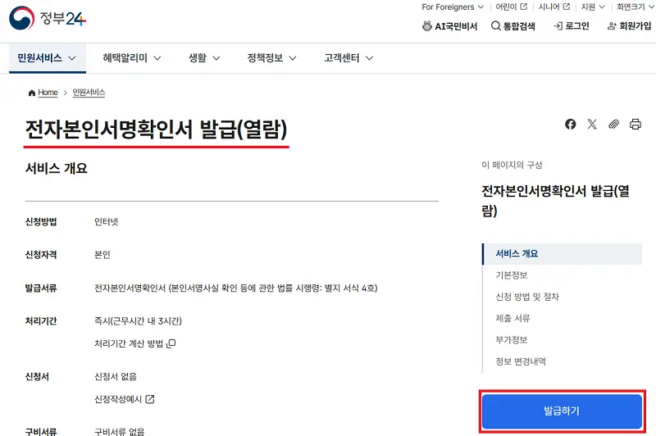Share page on X icon

[592, 124]
